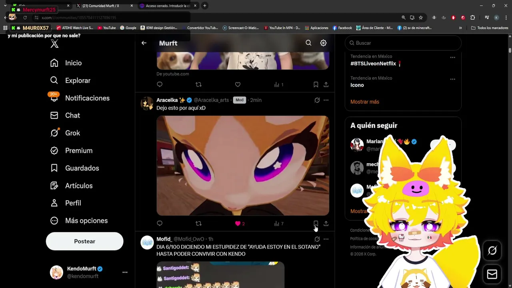This screenshot has height=288, width=512.
Task: Expand hidden bookmarks chevron
Action: pos(460,28)
